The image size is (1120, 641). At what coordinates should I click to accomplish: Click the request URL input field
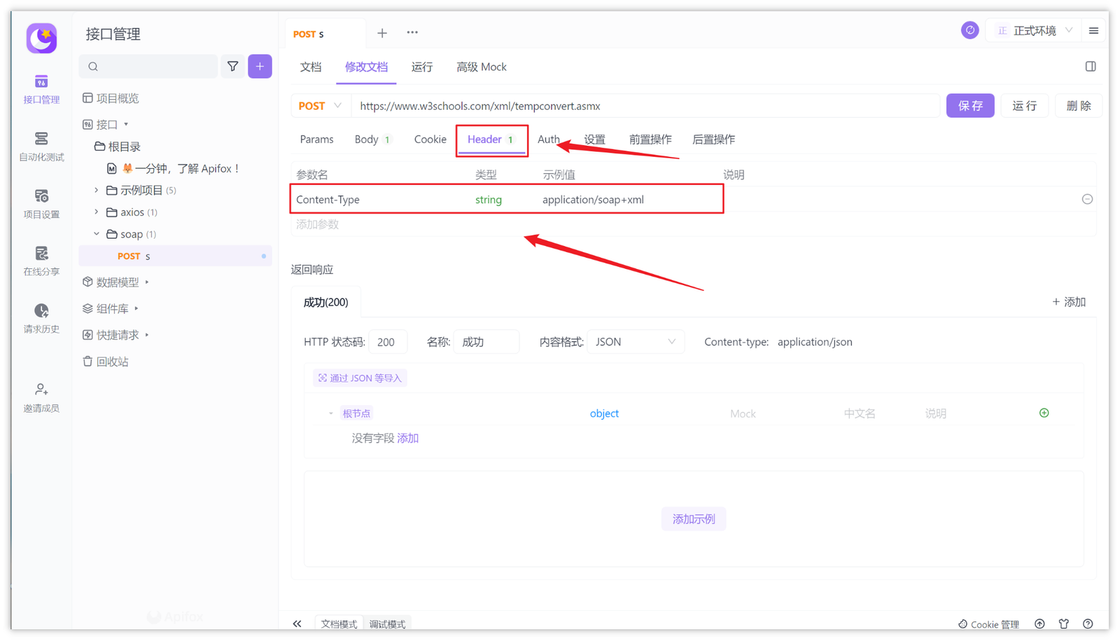point(644,106)
